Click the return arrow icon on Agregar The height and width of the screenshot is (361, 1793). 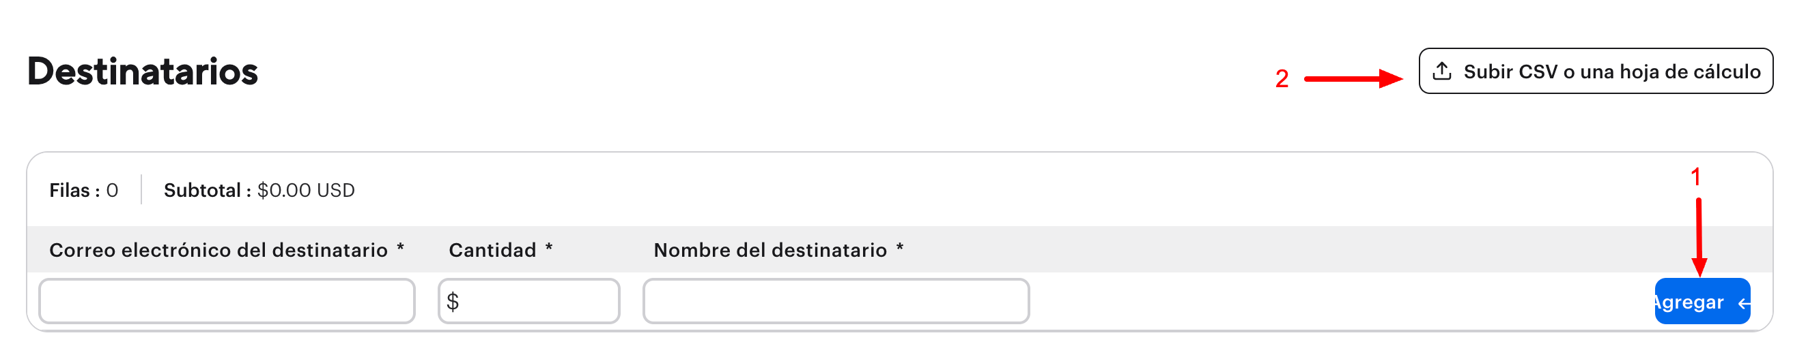click(1743, 302)
